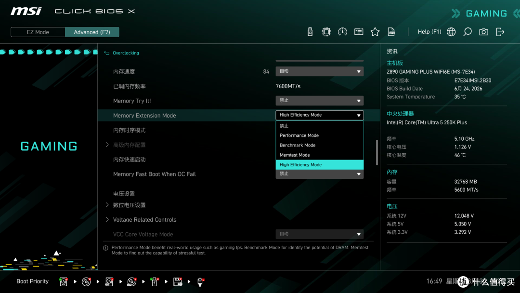Open Memory Fast Boot When OC Fail dropdown
This screenshot has height=293, width=520.
[x=319, y=174]
